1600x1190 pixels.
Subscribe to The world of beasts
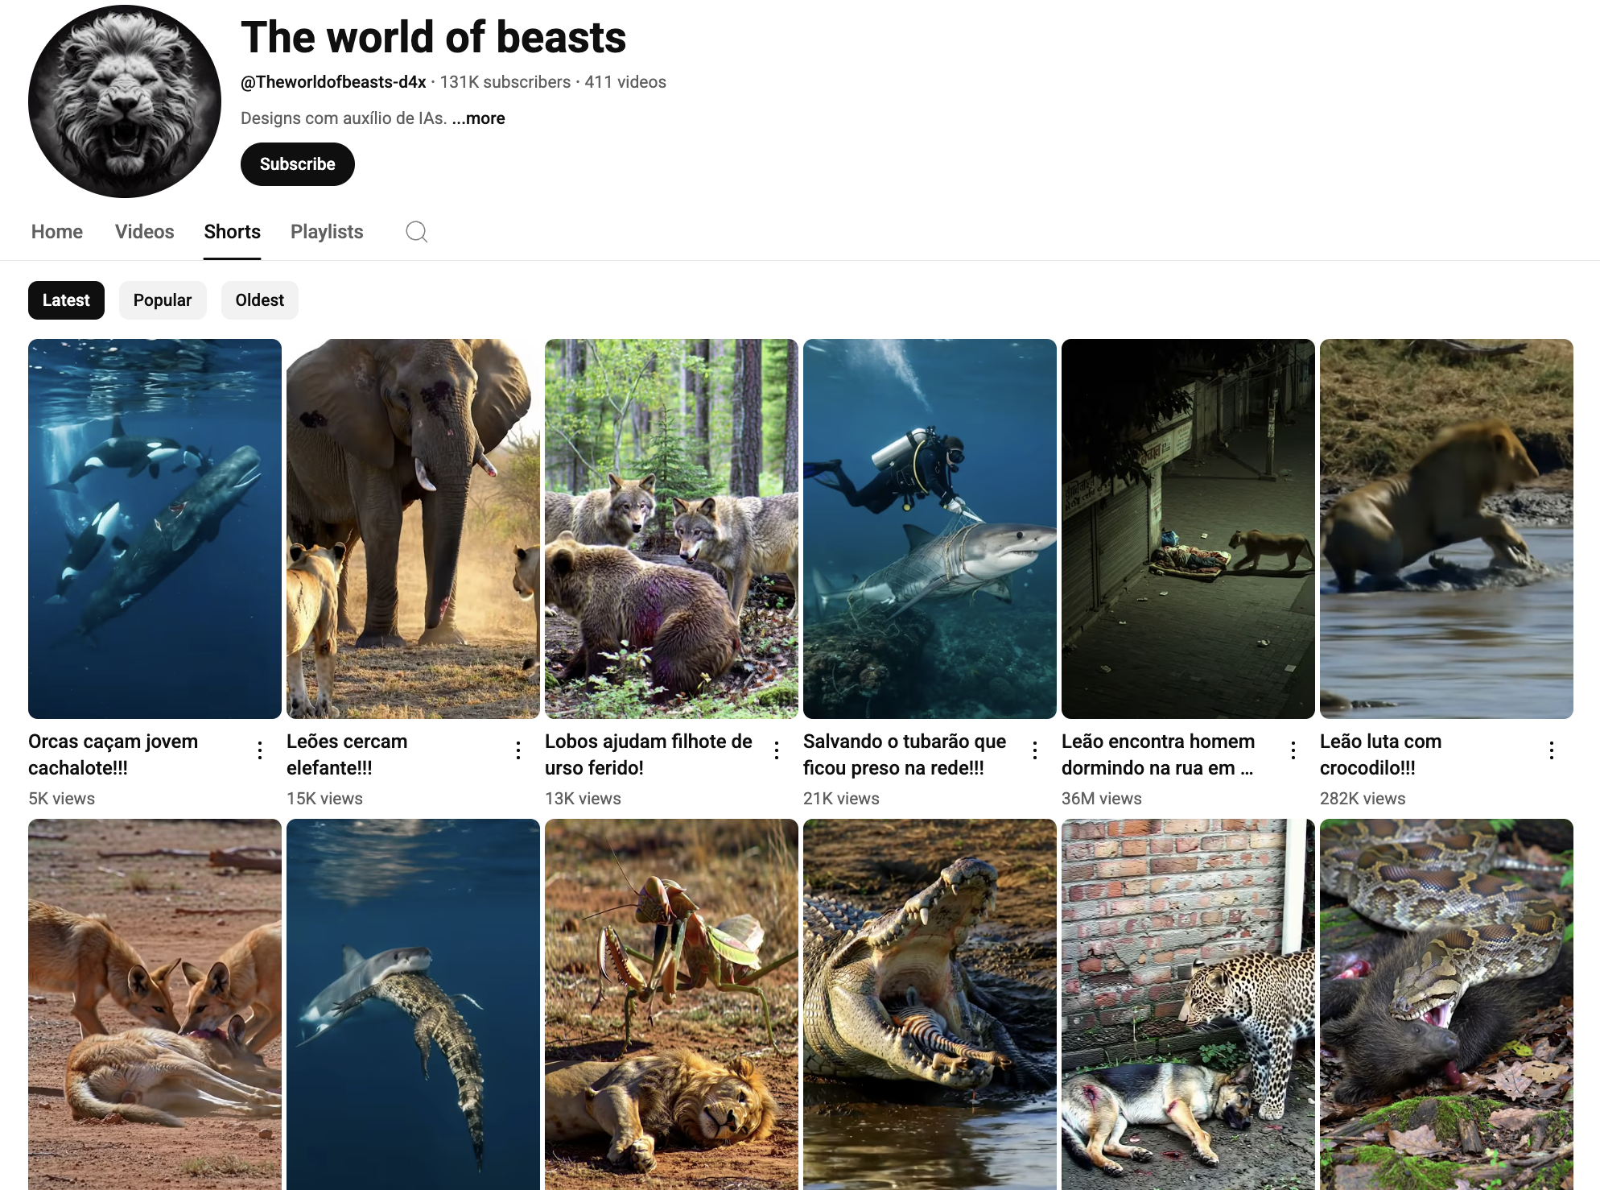pos(298,164)
